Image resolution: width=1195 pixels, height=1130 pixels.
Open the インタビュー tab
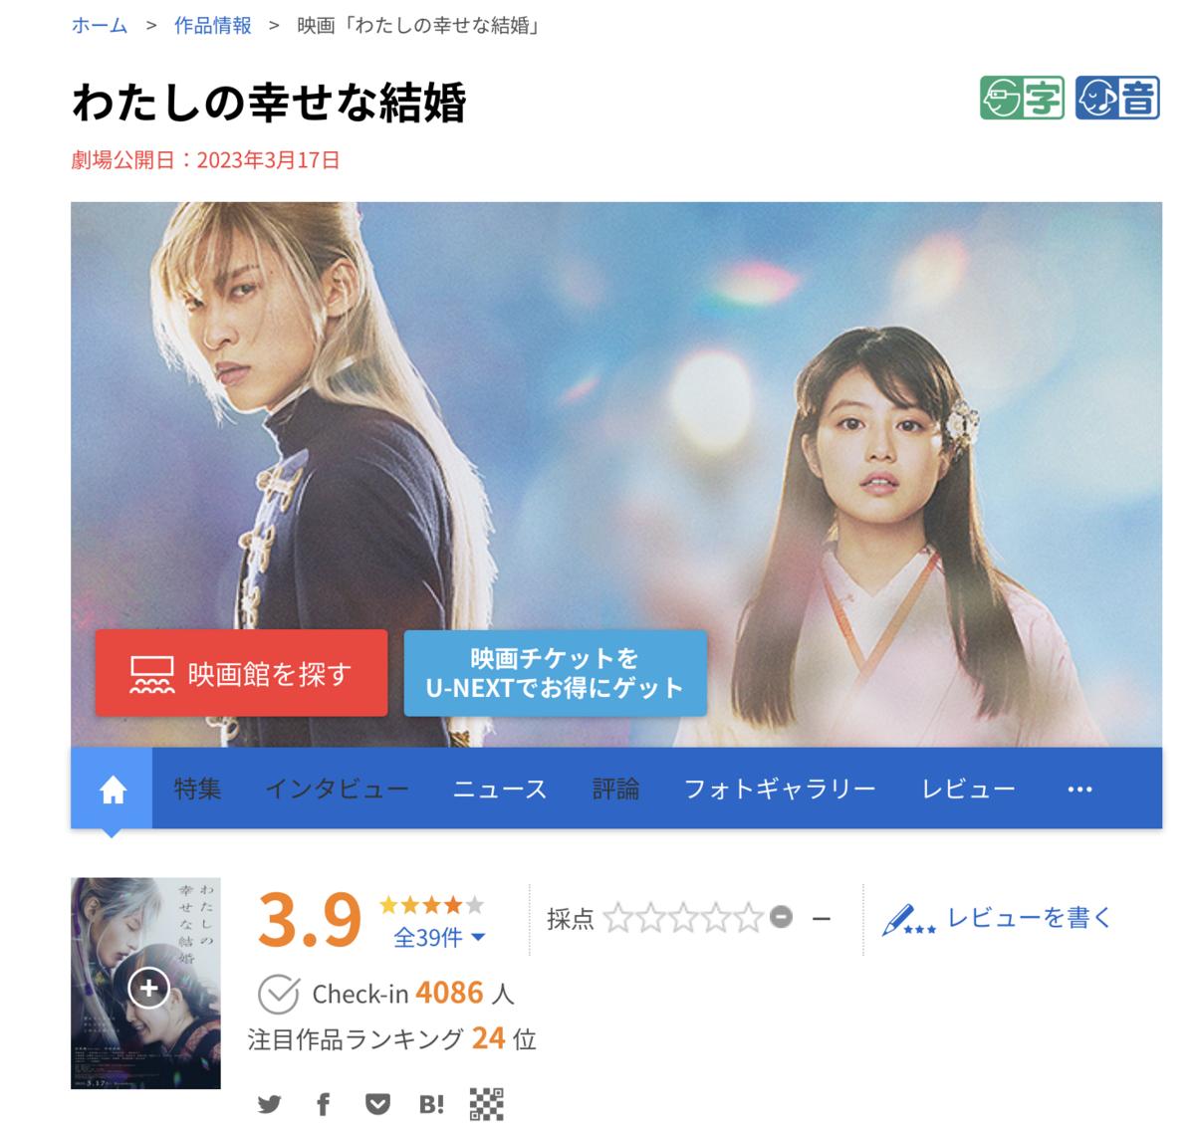tap(337, 790)
